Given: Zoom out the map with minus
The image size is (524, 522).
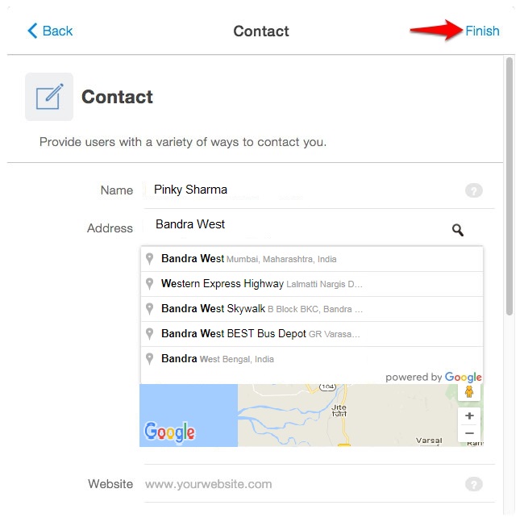Looking at the screenshot, I should tap(469, 433).
